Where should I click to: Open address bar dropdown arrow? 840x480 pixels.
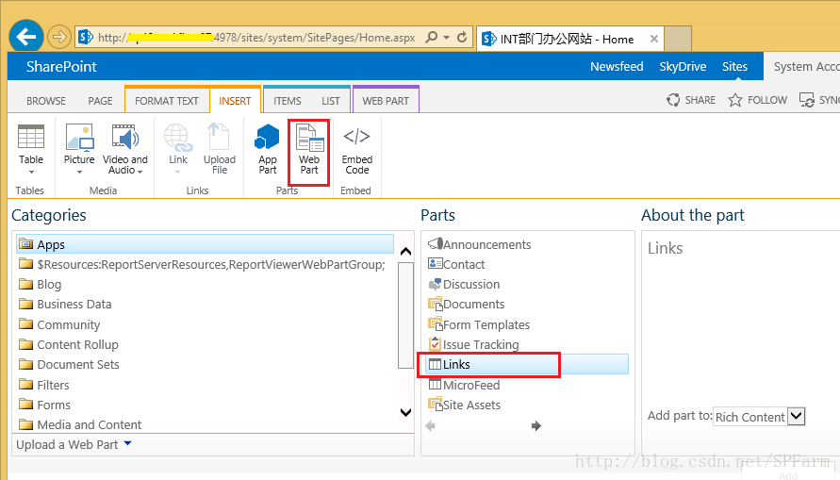[x=446, y=38]
